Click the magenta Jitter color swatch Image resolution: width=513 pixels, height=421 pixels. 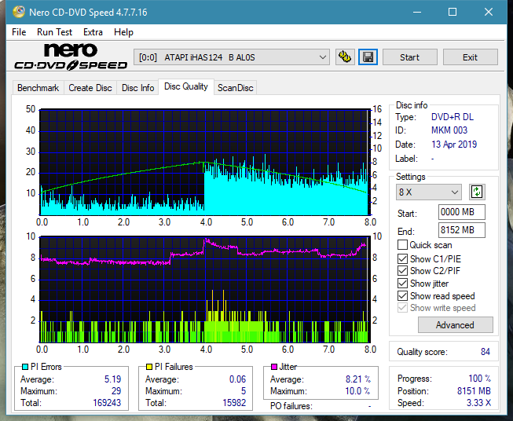pos(274,367)
